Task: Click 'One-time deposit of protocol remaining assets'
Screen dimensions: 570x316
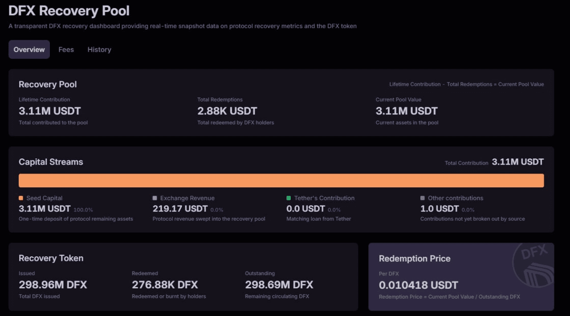Action: 76,219
